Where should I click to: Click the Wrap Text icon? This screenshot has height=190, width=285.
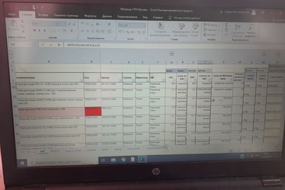pos(109,25)
